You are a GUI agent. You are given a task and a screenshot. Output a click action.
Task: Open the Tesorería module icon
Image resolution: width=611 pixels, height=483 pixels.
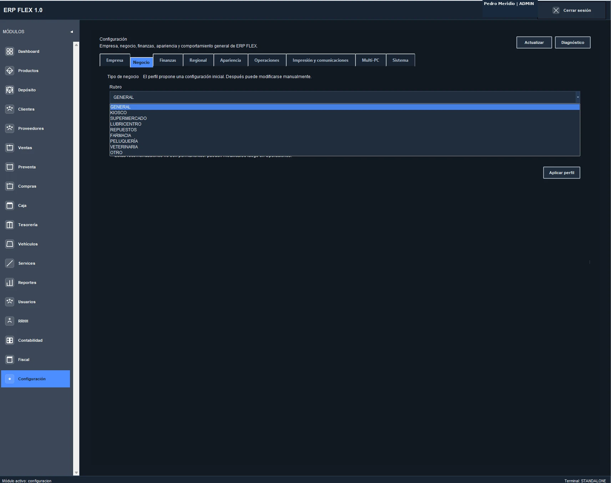point(10,225)
